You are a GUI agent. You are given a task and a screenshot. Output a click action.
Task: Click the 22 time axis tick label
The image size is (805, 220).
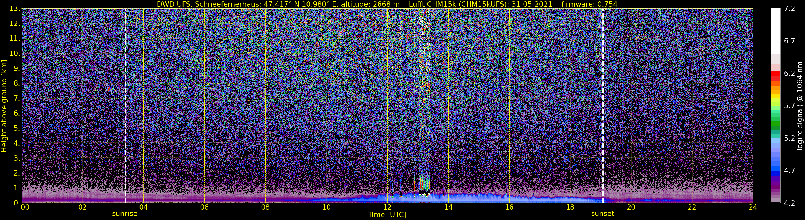[x=692, y=207]
